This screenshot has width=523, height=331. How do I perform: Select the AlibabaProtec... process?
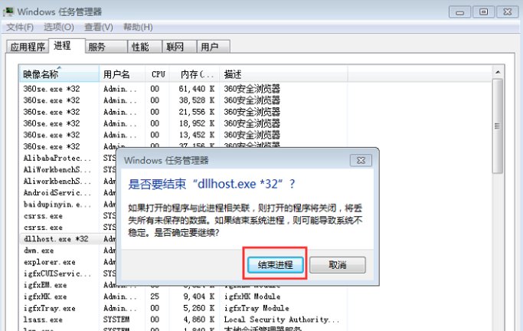pos(57,158)
